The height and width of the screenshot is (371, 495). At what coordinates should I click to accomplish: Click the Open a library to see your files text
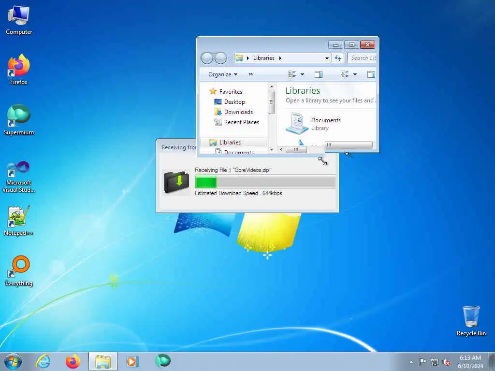click(331, 100)
